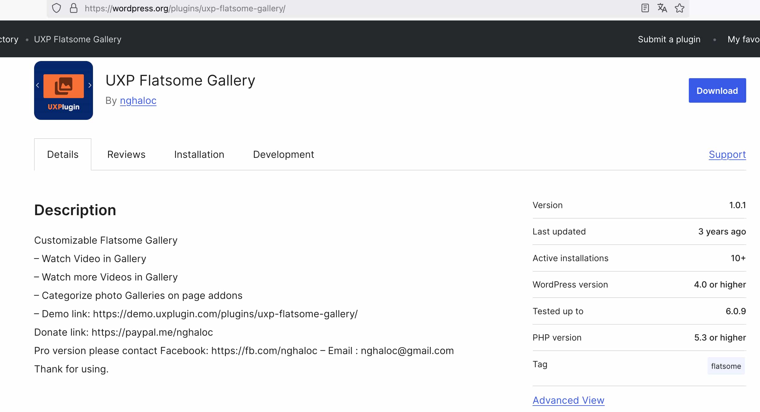
Task: Click the shield tracking protection icon
Action: (x=56, y=8)
